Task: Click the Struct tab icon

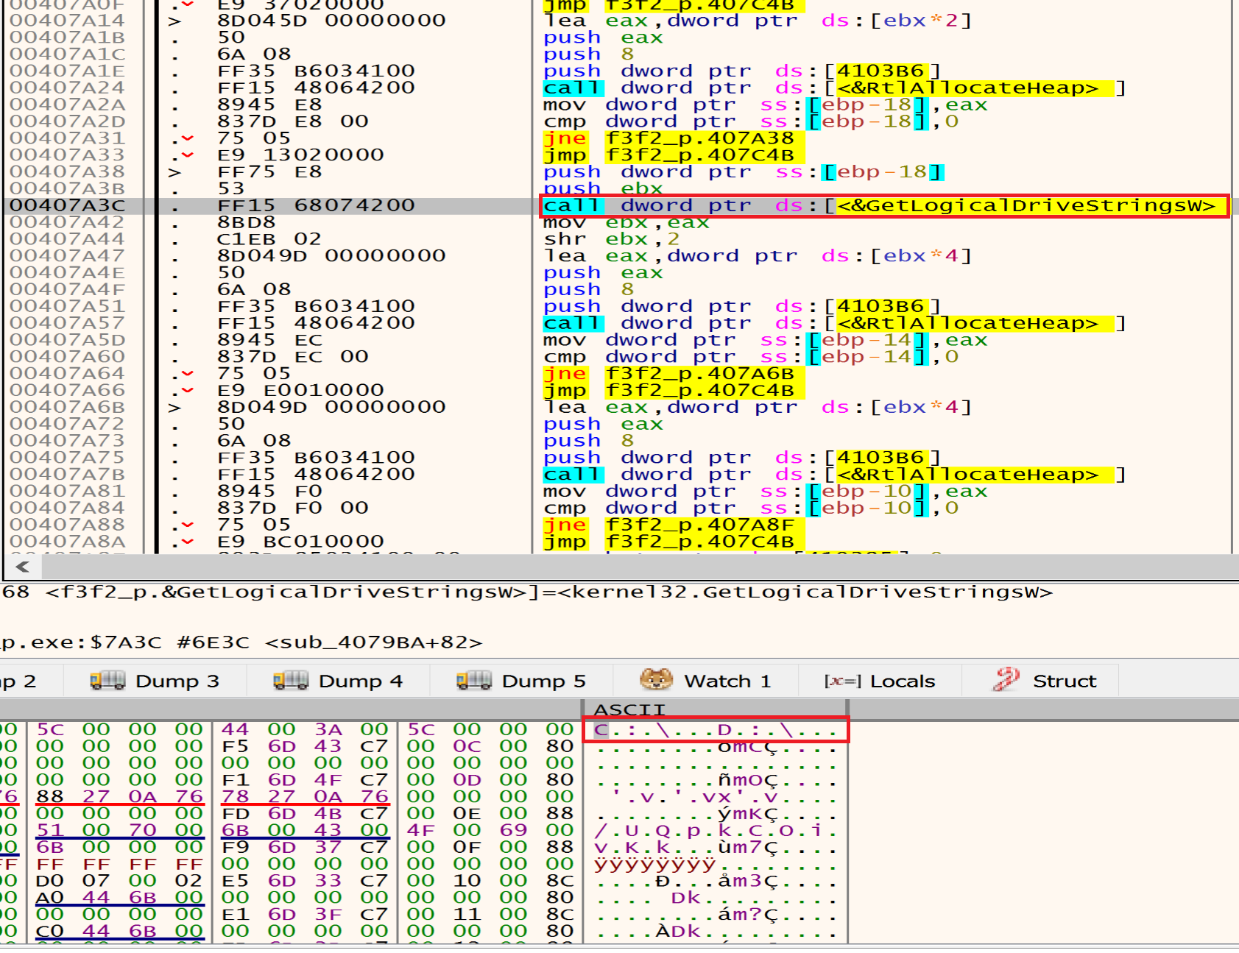Action: pyautogui.click(x=1006, y=680)
